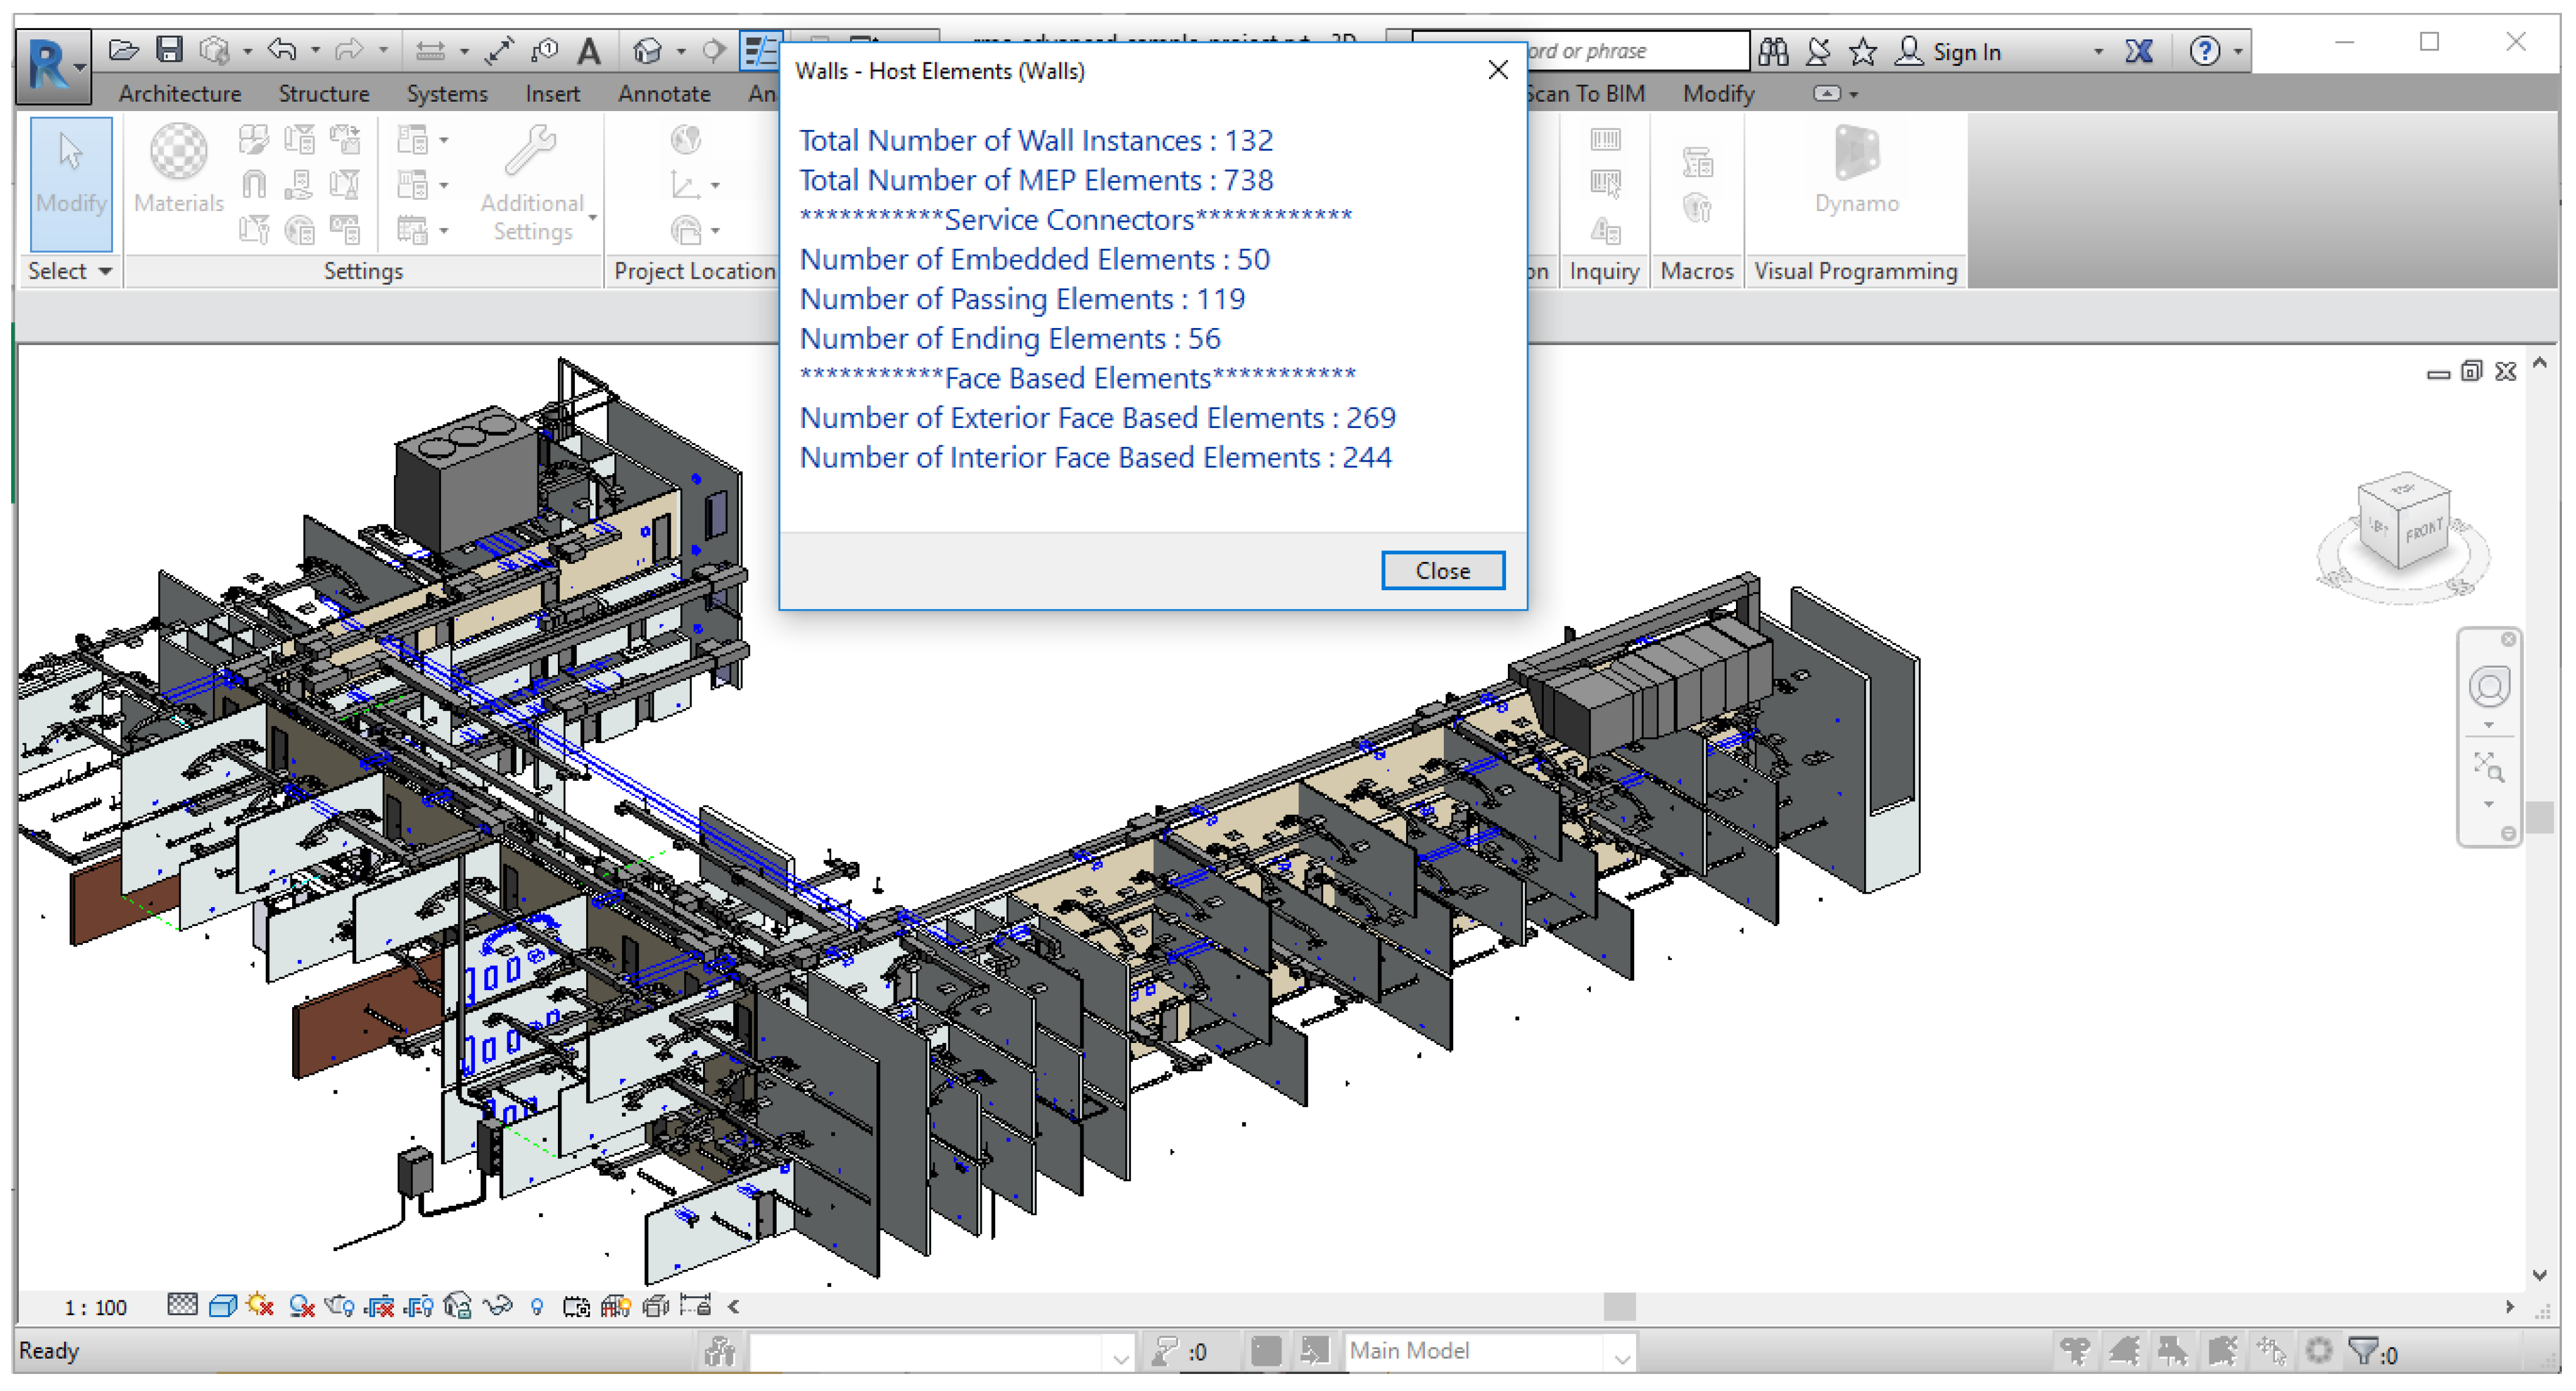Expand the Select panel dropdown
This screenshot has height=1391, width=2576.
coord(69,271)
